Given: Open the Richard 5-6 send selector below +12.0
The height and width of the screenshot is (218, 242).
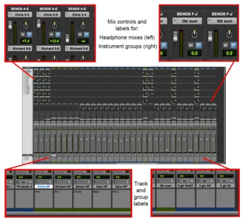Looking at the screenshot, I should pos(48,48).
